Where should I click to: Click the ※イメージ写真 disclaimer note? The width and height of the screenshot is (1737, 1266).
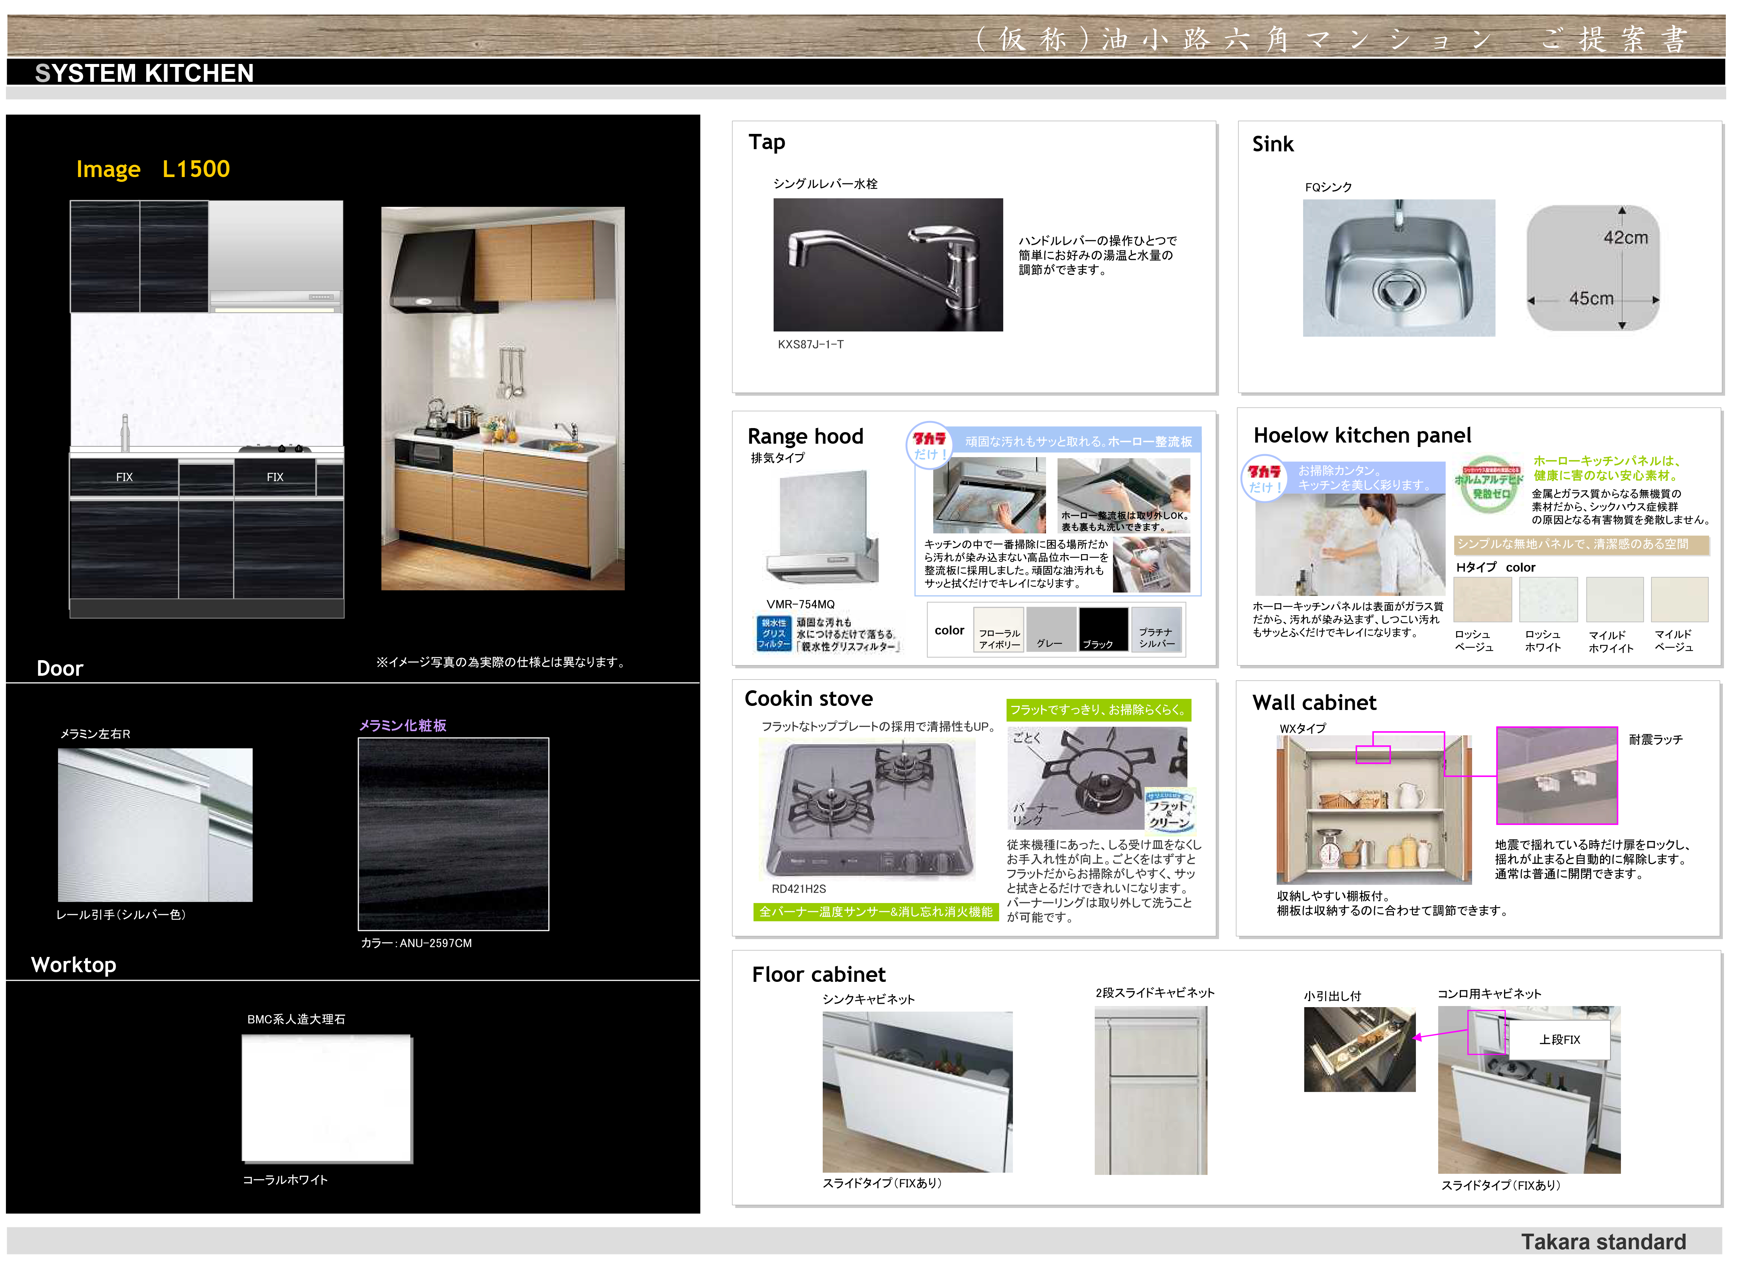(x=502, y=662)
